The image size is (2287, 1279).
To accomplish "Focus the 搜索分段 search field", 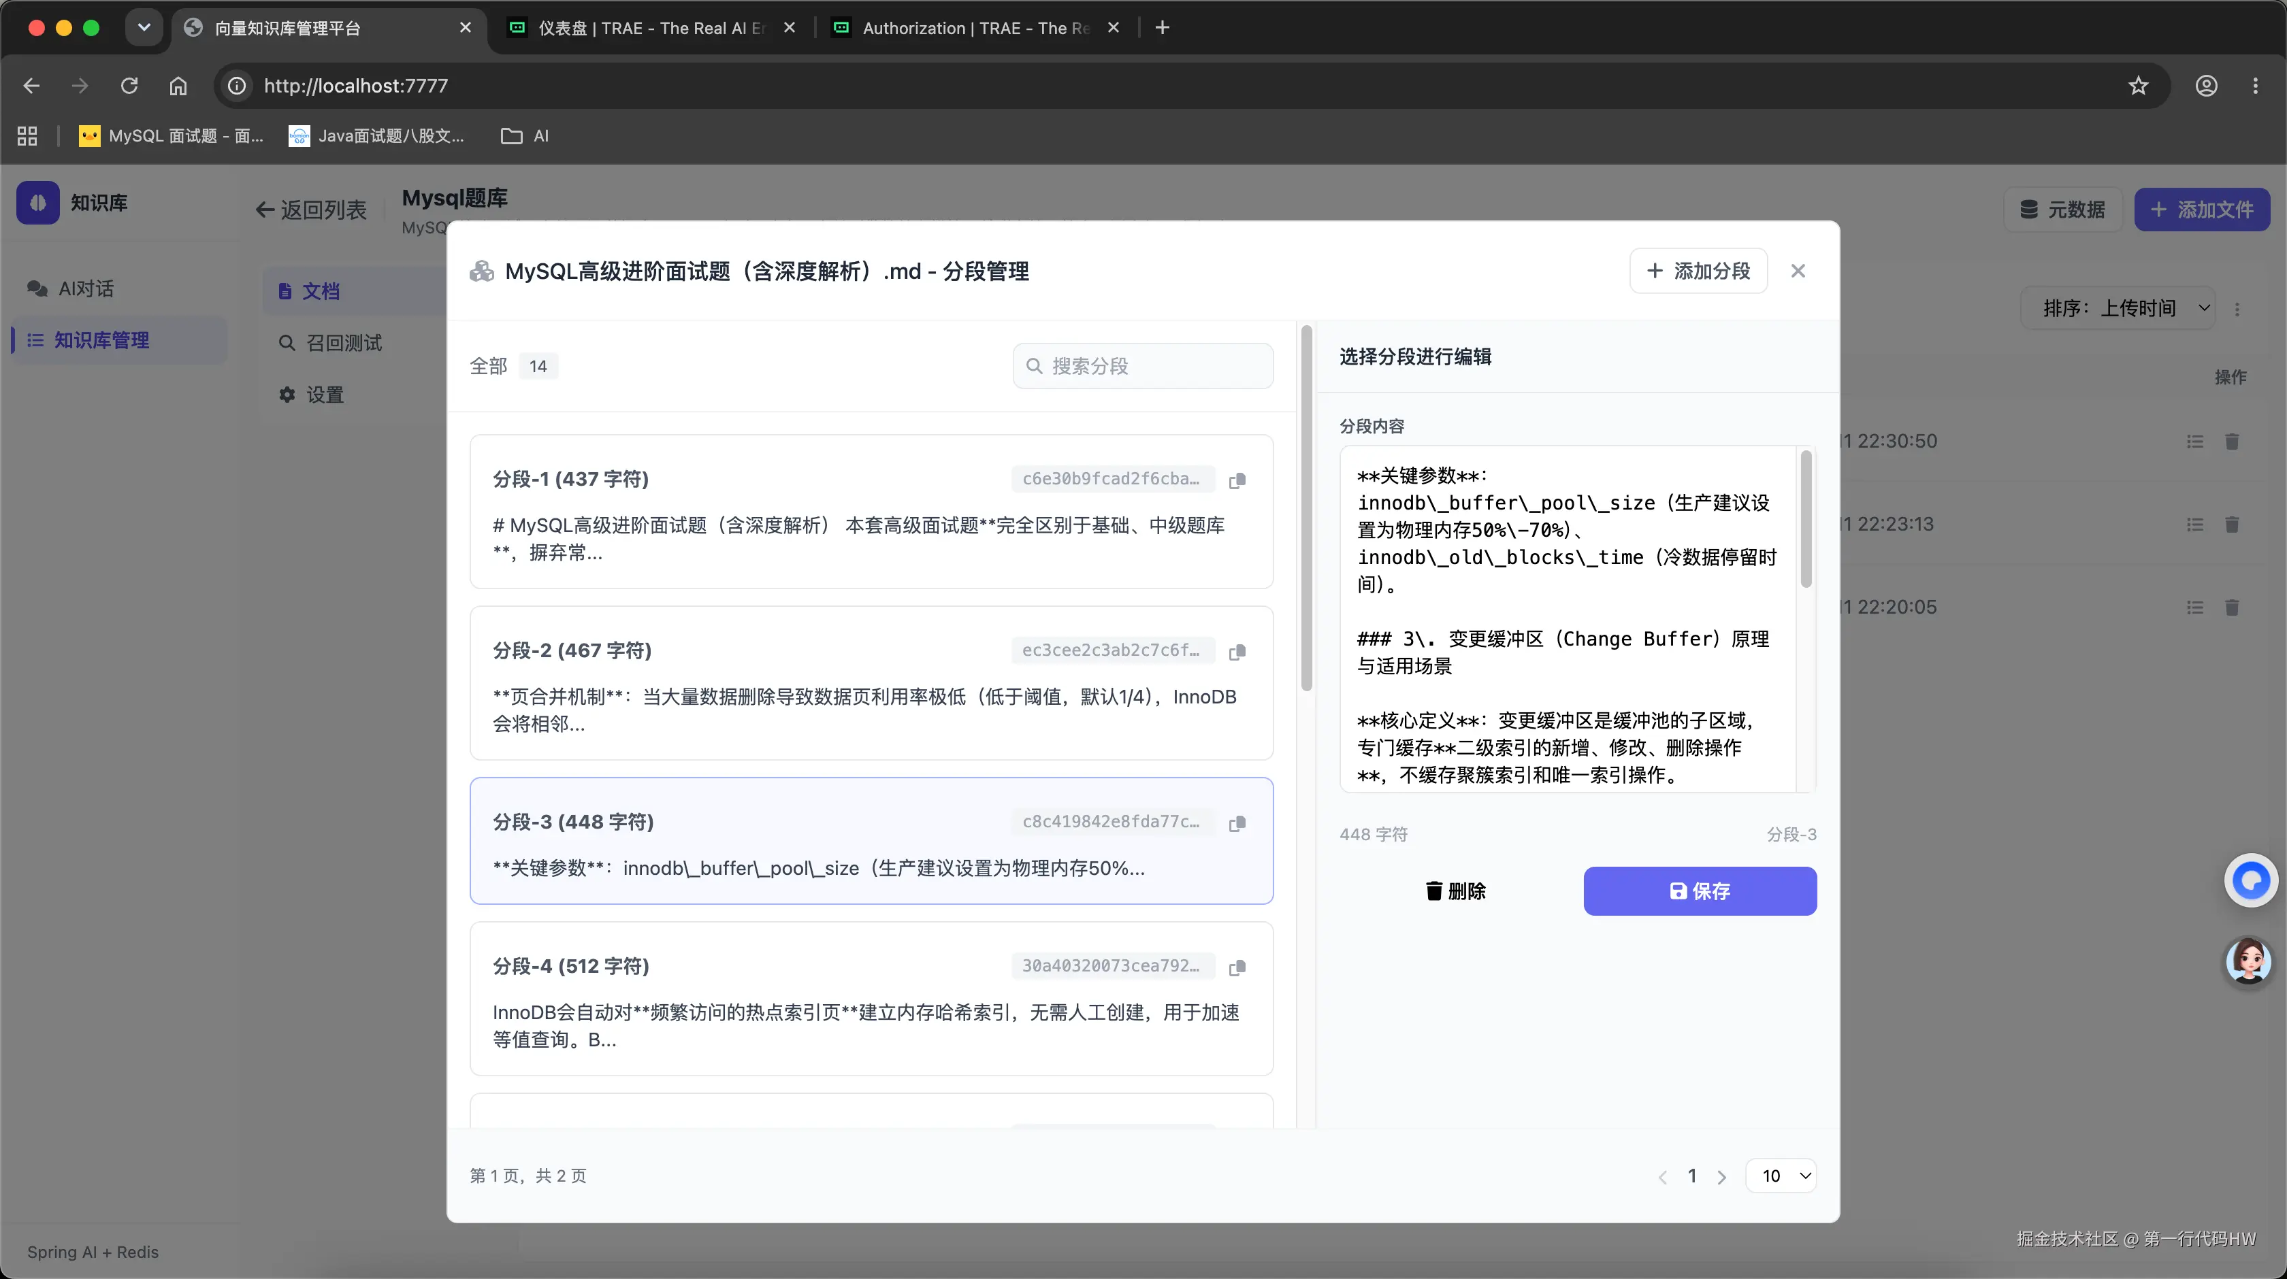I will click(1143, 366).
